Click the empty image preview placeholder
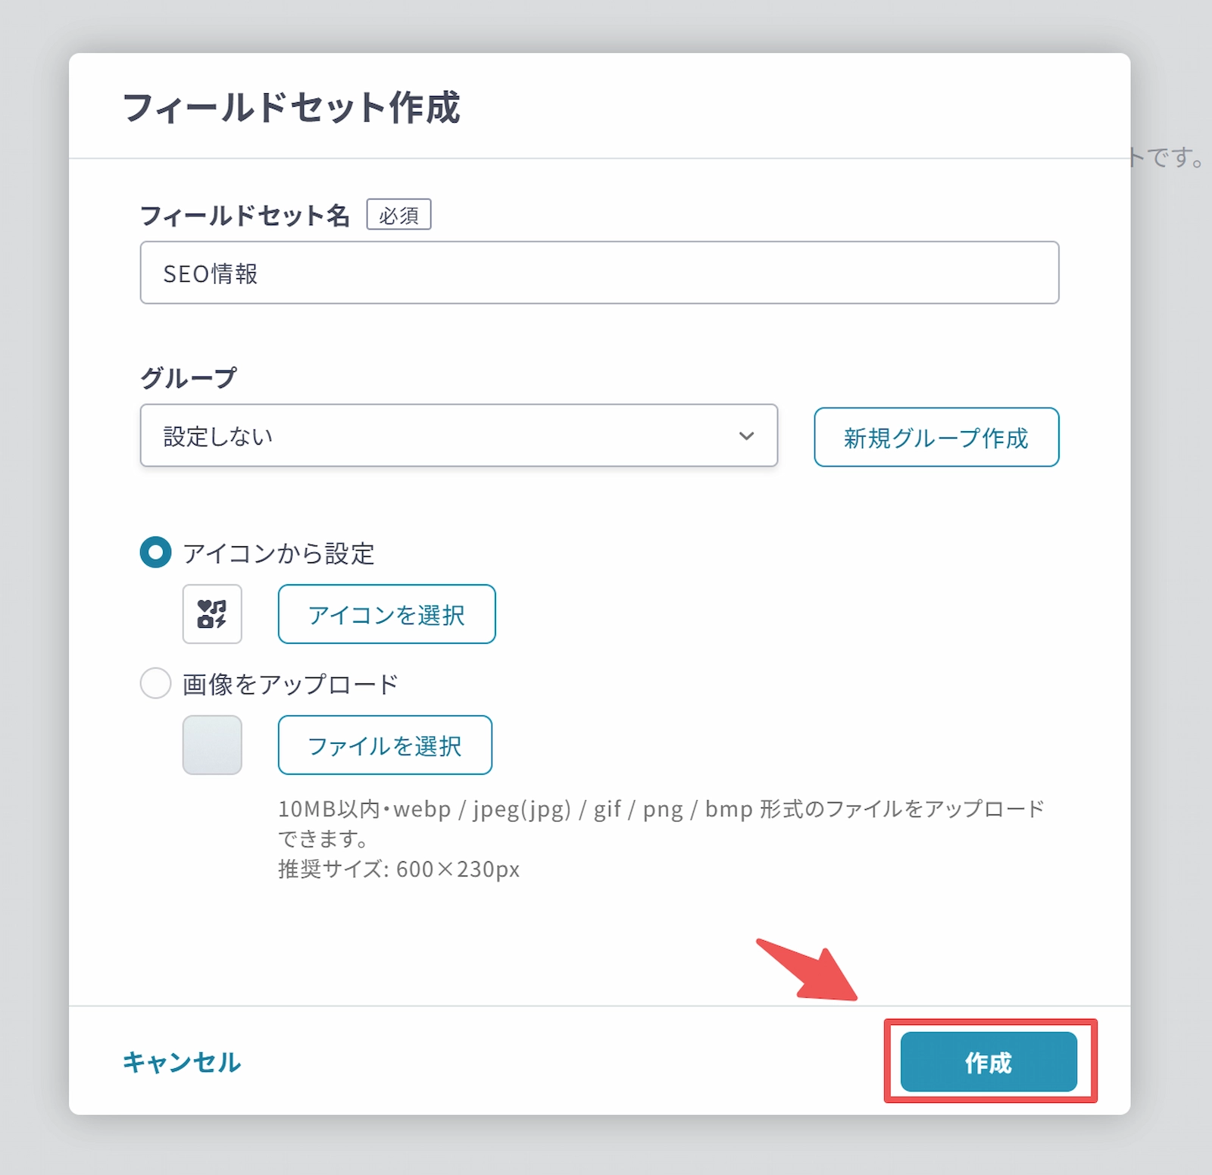This screenshot has height=1175, width=1212. (212, 745)
